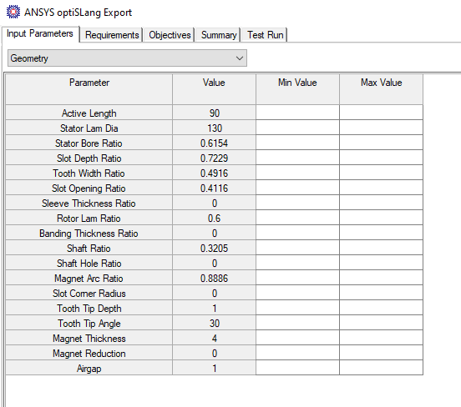The height and width of the screenshot is (407, 461).
Task: Switch to the Requirements tab
Action: pos(112,35)
